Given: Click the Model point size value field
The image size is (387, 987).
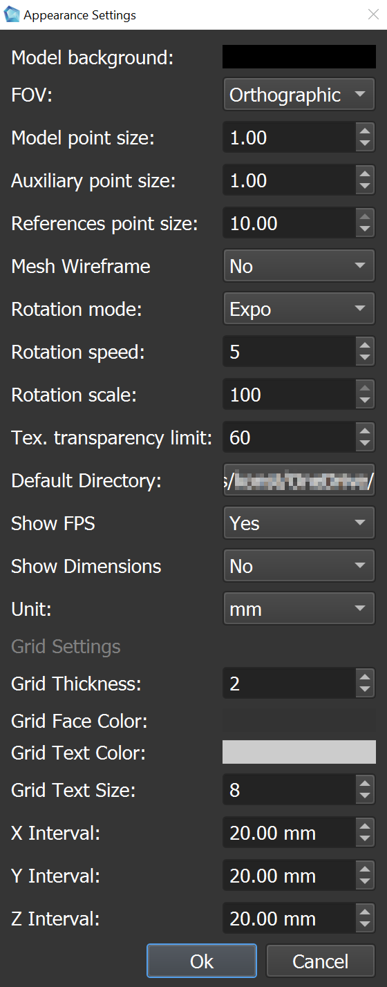Looking at the screenshot, I should (289, 138).
